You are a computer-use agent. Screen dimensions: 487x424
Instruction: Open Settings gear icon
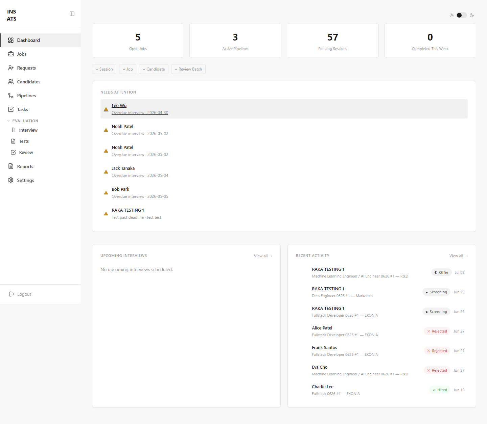11,180
